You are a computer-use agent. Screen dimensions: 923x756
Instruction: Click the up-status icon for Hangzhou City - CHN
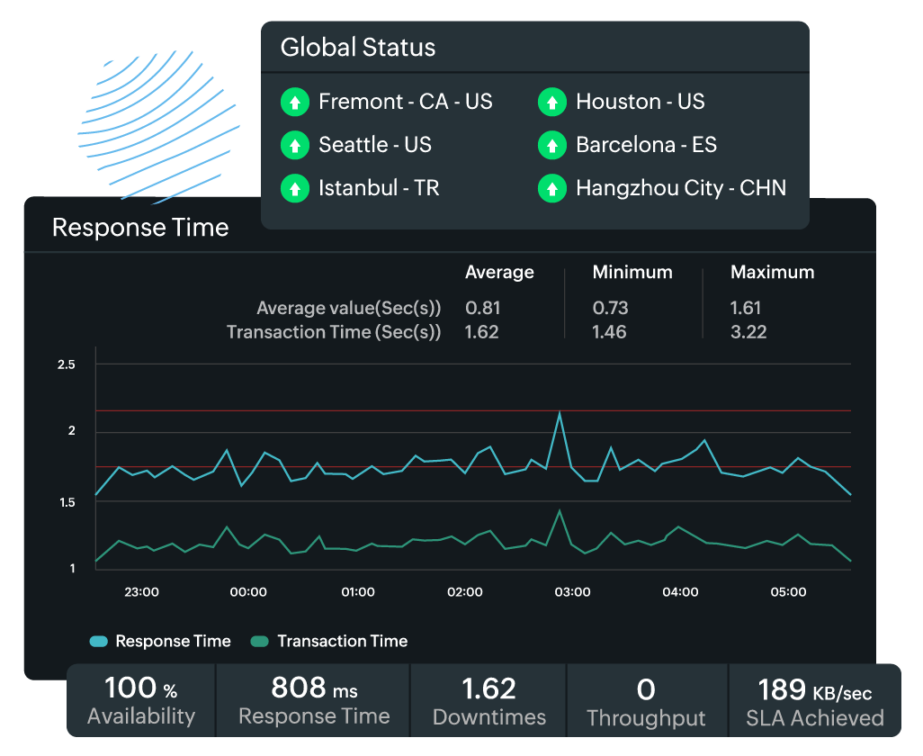click(x=551, y=188)
